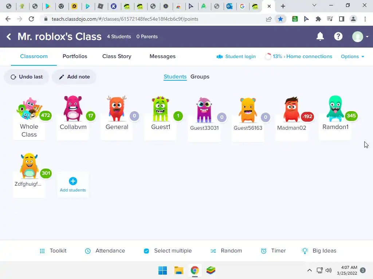Switch to the Outlook browser tab

(229, 6)
